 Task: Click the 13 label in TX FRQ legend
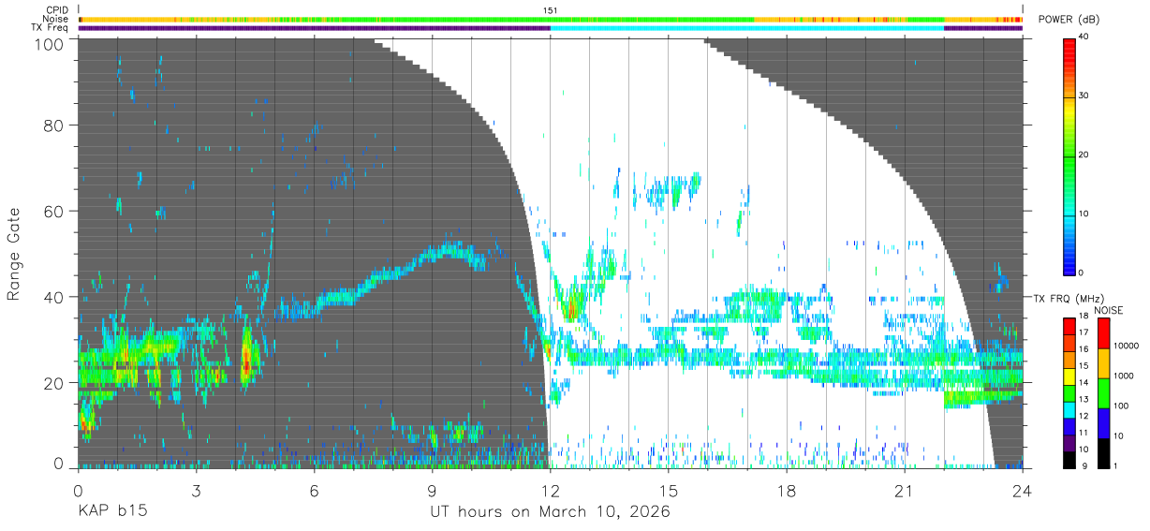pos(1084,399)
